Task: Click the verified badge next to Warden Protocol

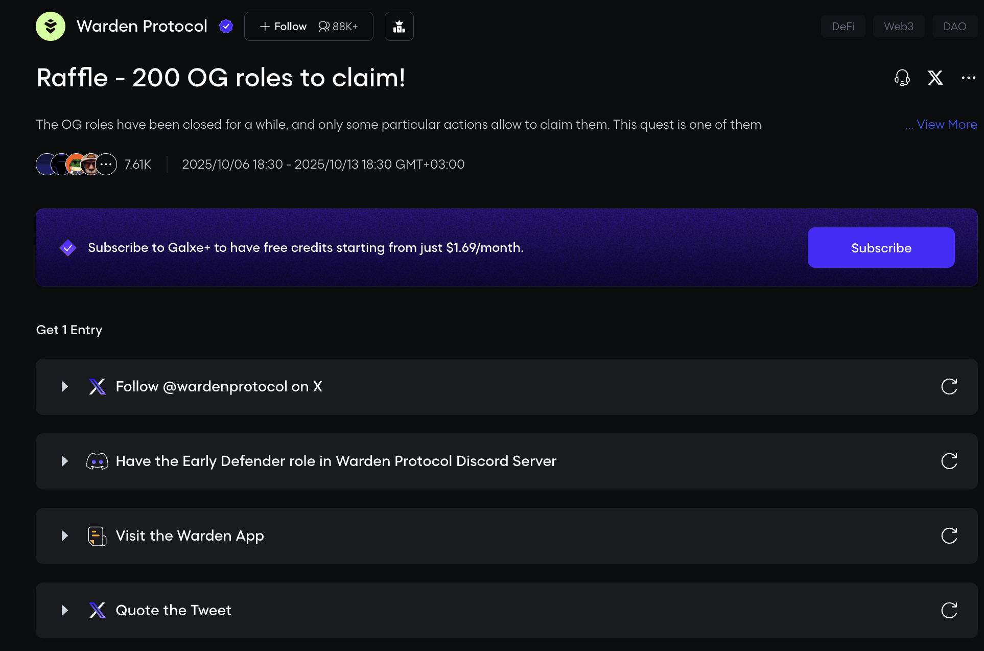Action: (x=226, y=26)
